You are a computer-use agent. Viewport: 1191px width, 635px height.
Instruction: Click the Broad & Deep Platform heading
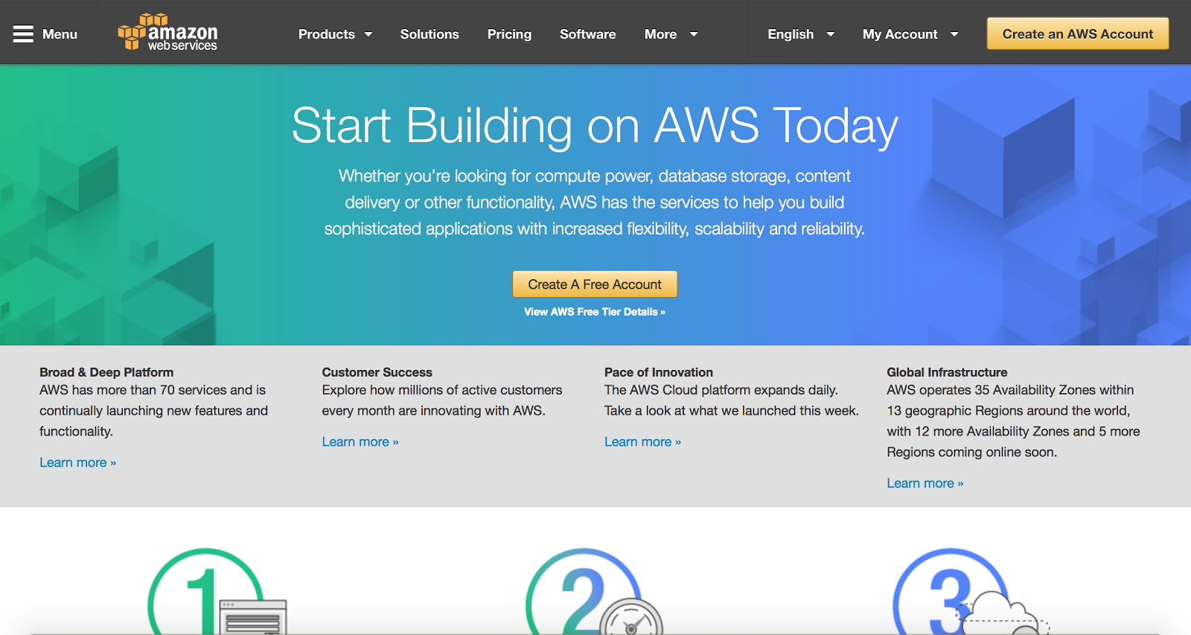pyautogui.click(x=106, y=372)
